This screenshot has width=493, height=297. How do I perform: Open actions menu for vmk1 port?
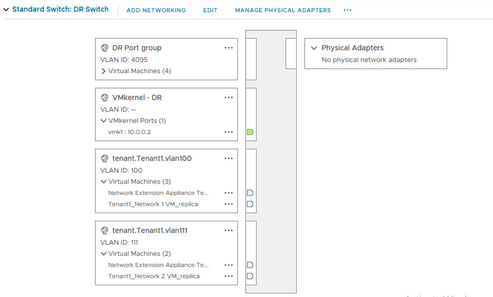tap(228, 132)
